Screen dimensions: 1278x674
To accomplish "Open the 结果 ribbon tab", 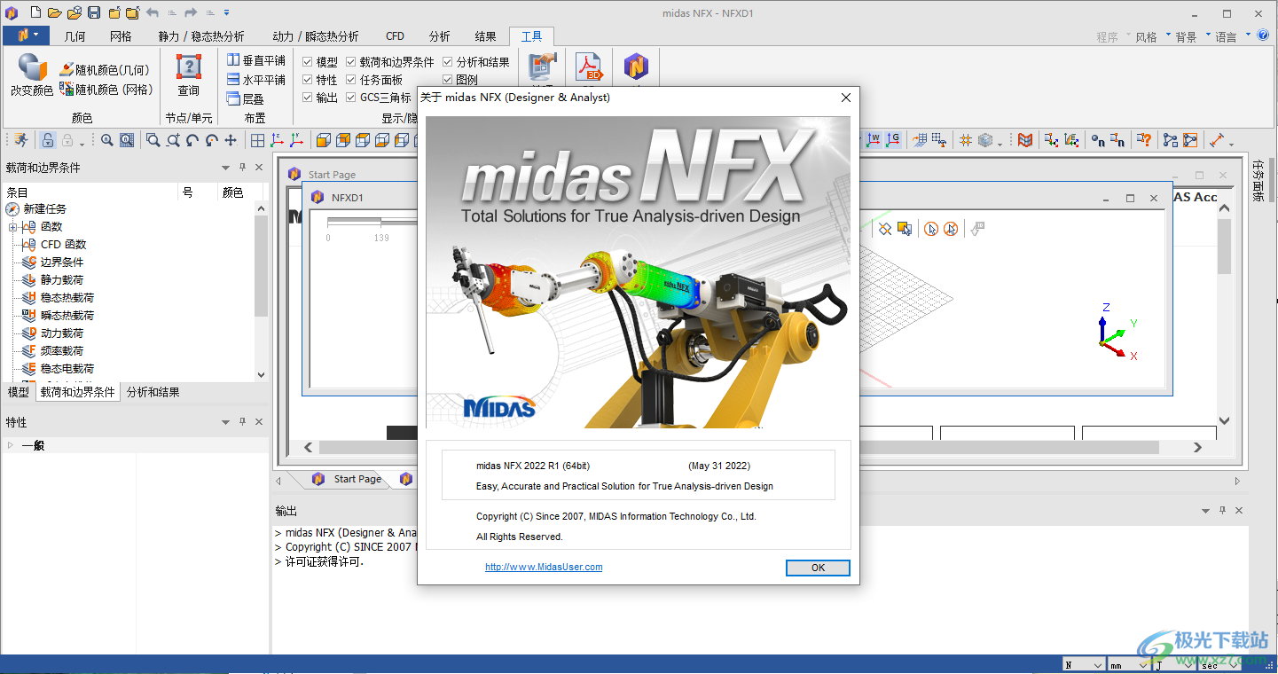I will tap(485, 36).
